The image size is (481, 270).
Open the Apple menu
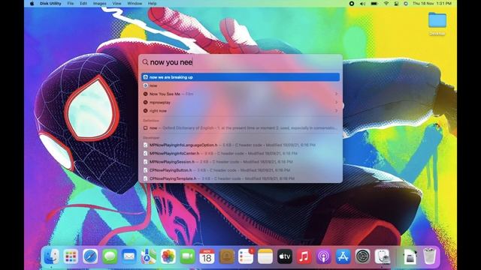pos(32,3)
